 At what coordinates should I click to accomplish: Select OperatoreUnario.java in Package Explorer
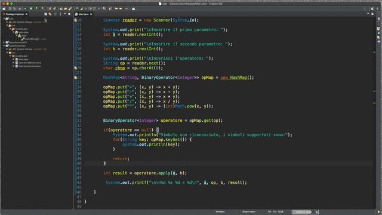tap(29, 66)
